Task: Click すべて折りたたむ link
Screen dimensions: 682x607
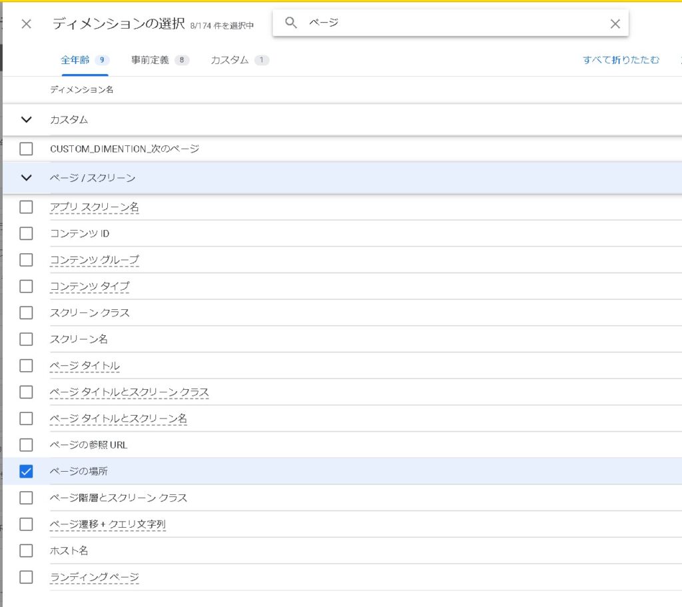Action: pyautogui.click(x=621, y=60)
